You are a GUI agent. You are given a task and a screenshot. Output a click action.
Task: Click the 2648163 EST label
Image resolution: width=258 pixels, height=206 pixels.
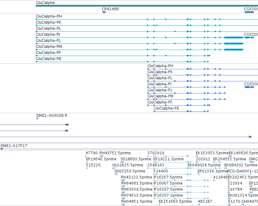point(156,165)
